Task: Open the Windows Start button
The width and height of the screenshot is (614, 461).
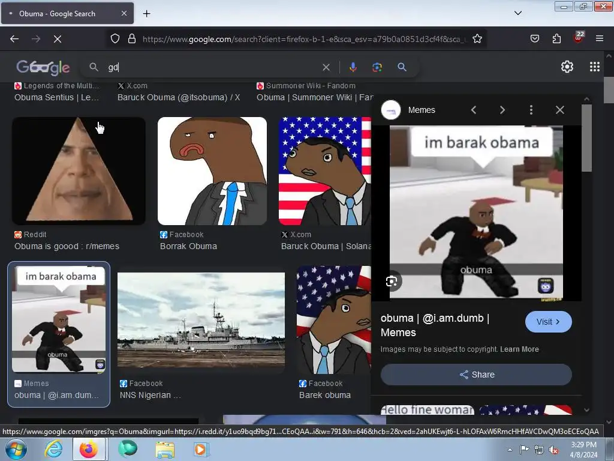Action: (16, 449)
